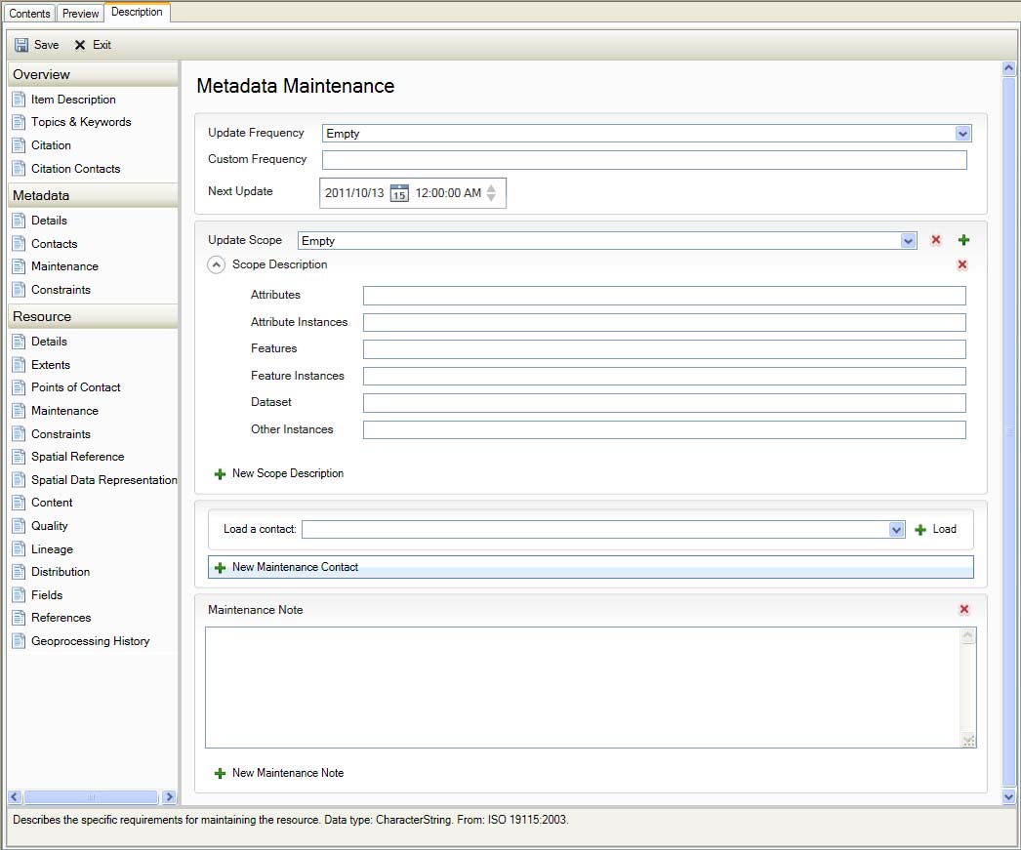Screen dimensions: 1021x850
Task: Open the Update Frequency dropdown
Action: tap(962, 134)
